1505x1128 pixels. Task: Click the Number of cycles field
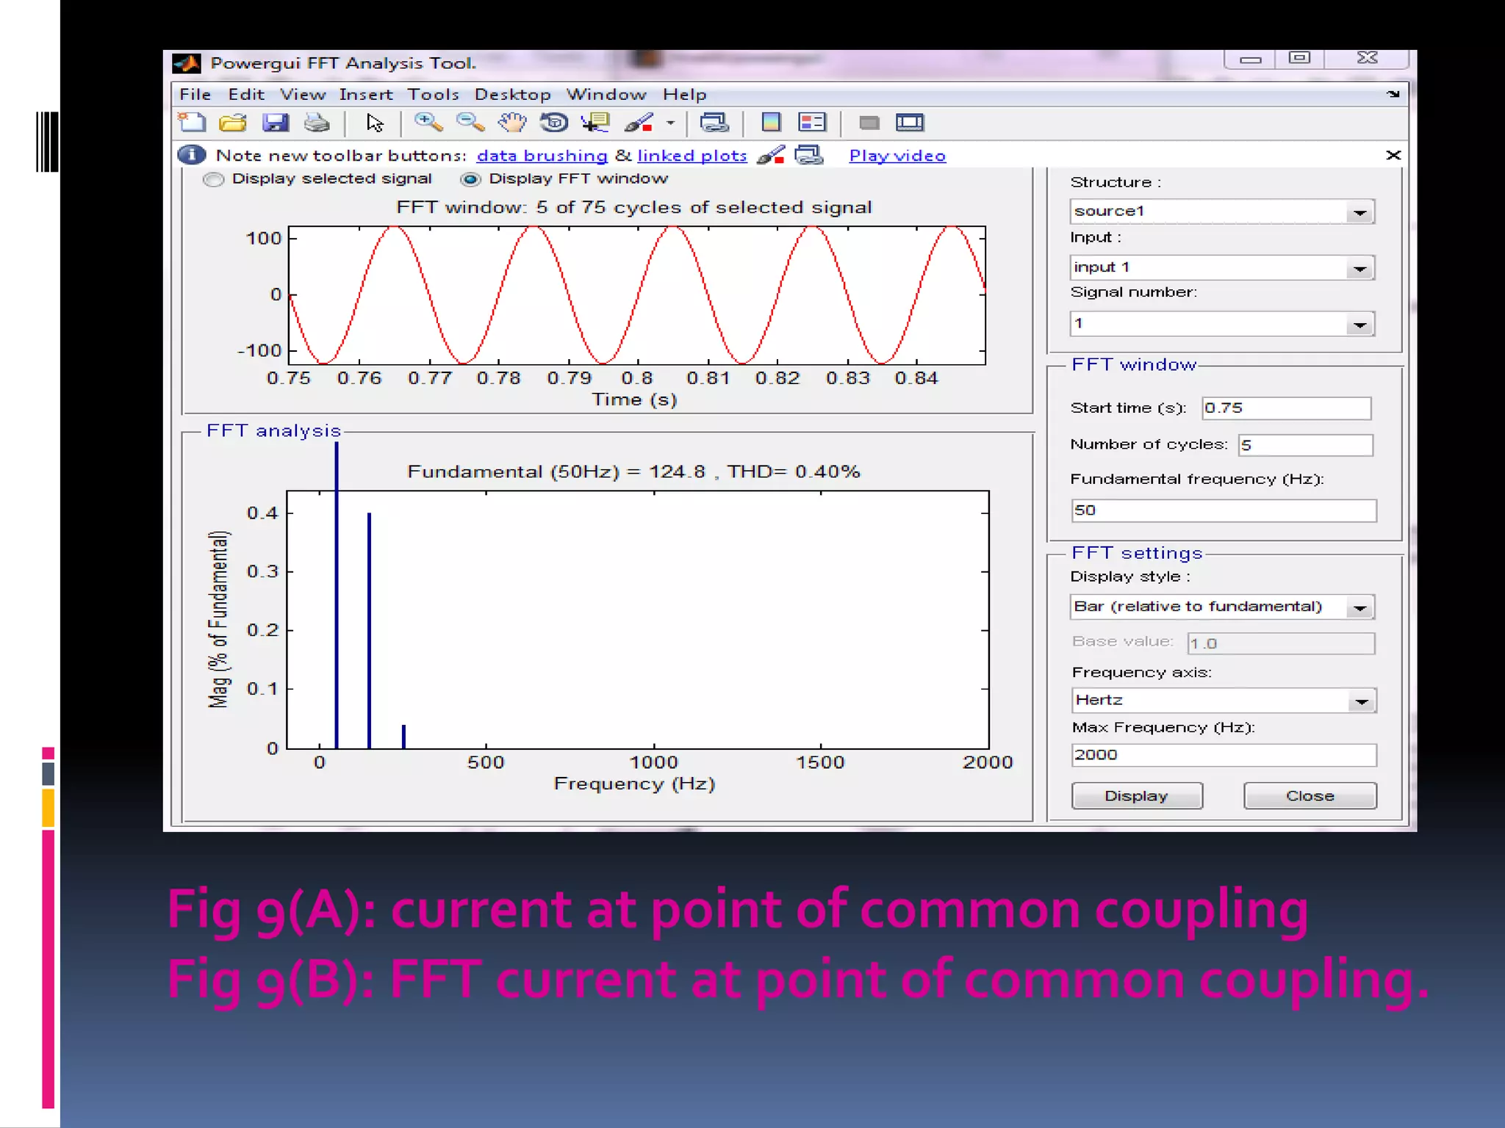(x=1305, y=445)
